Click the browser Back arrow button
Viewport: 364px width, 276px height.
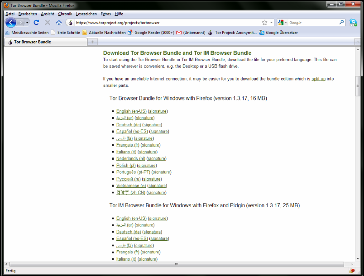pos(10,23)
